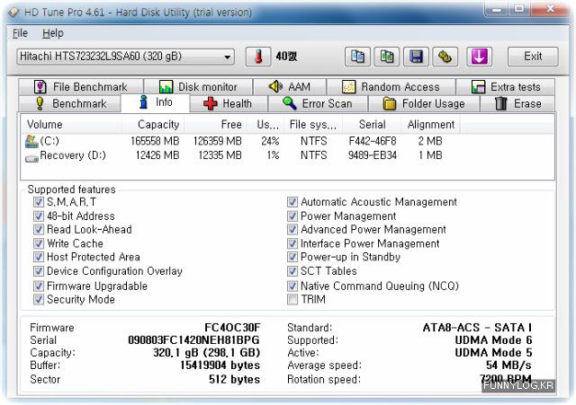Toggle Native Command Queuing checkbox
Image resolution: width=576 pixels, height=405 pixels.
point(292,286)
